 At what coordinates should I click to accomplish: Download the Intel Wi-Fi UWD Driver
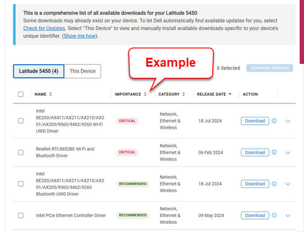pyautogui.click(x=255, y=121)
